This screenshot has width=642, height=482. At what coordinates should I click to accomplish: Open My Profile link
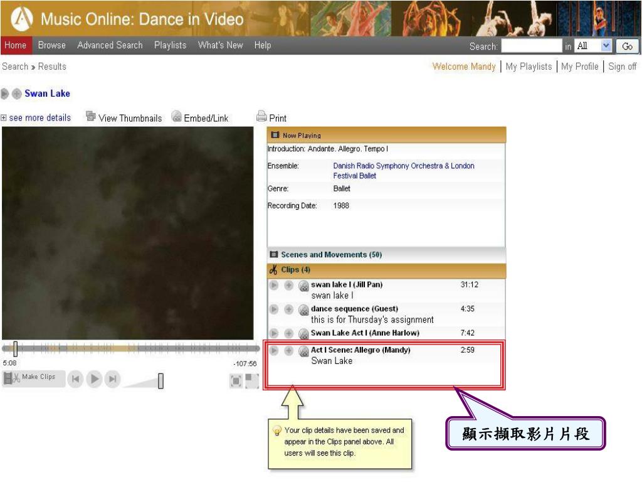580,67
